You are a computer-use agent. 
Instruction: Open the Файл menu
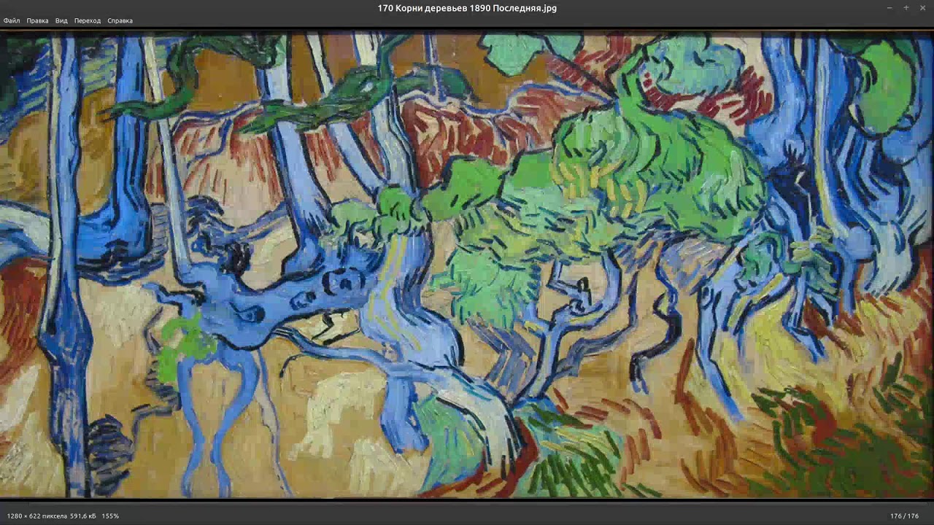coord(12,20)
